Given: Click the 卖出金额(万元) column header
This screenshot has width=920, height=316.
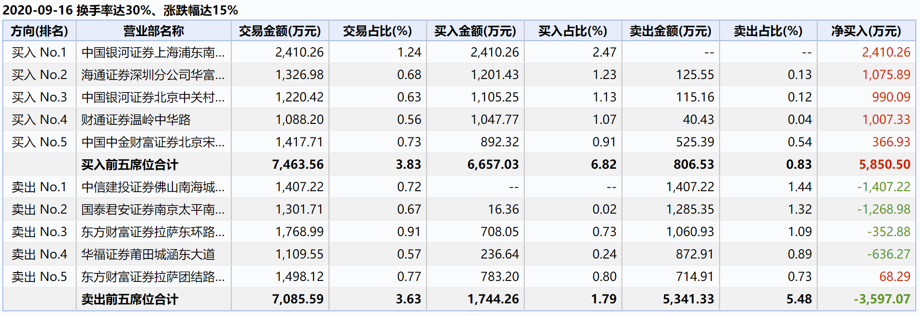Looking at the screenshot, I should coord(670,31).
